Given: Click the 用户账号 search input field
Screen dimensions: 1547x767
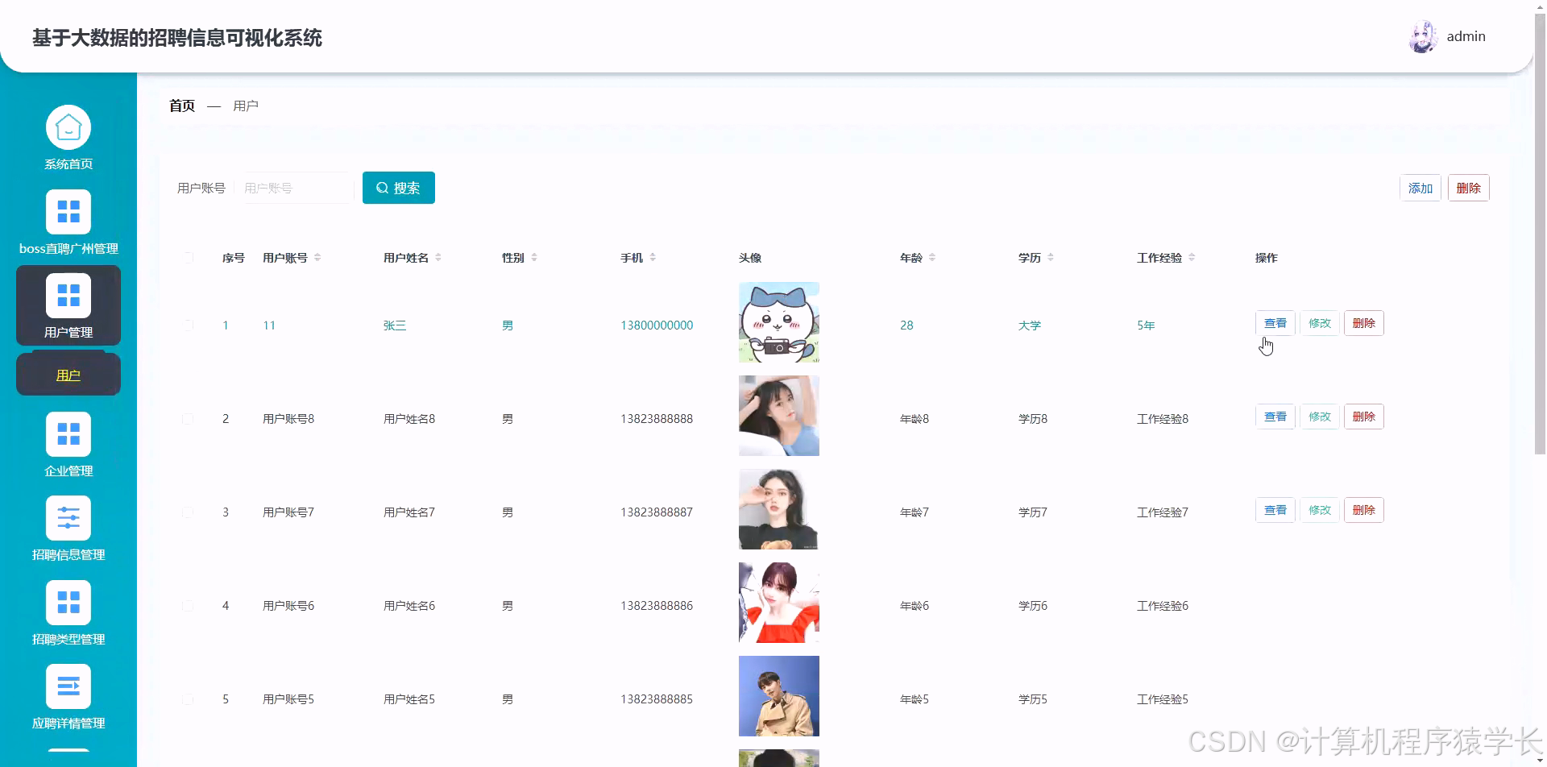Looking at the screenshot, I should [x=296, y=187].
